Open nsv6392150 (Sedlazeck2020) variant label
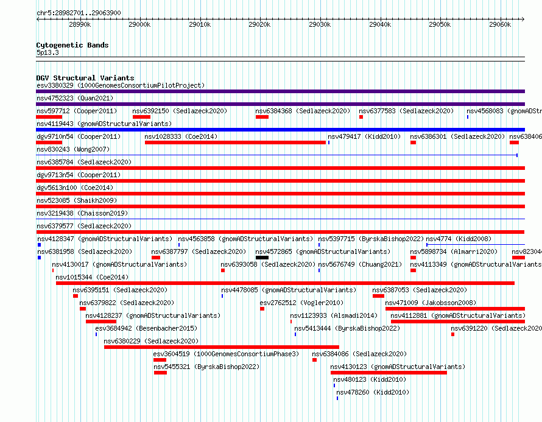Screen dimensions: 542x422 pyautogui.click(x=180, y=111)
